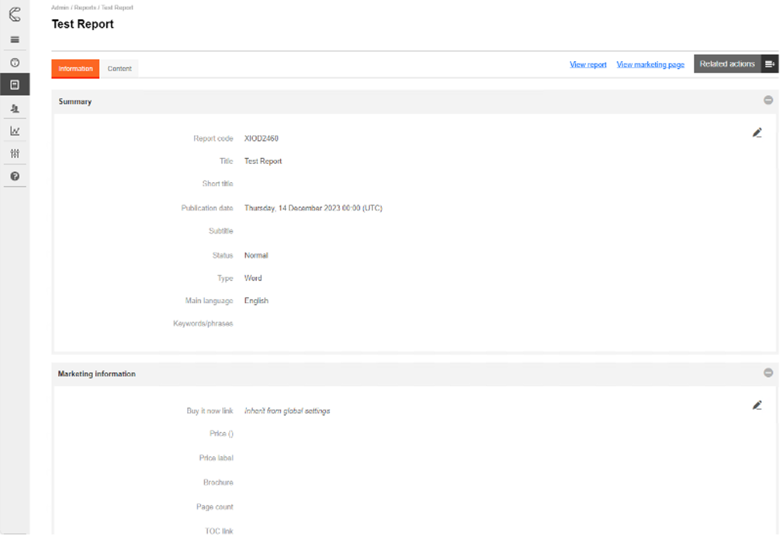Image resolution: width=781 pixels, height=538 pixels.
Task: Select the Information tab
Action: pyautogui.click(x=75, y=69)
